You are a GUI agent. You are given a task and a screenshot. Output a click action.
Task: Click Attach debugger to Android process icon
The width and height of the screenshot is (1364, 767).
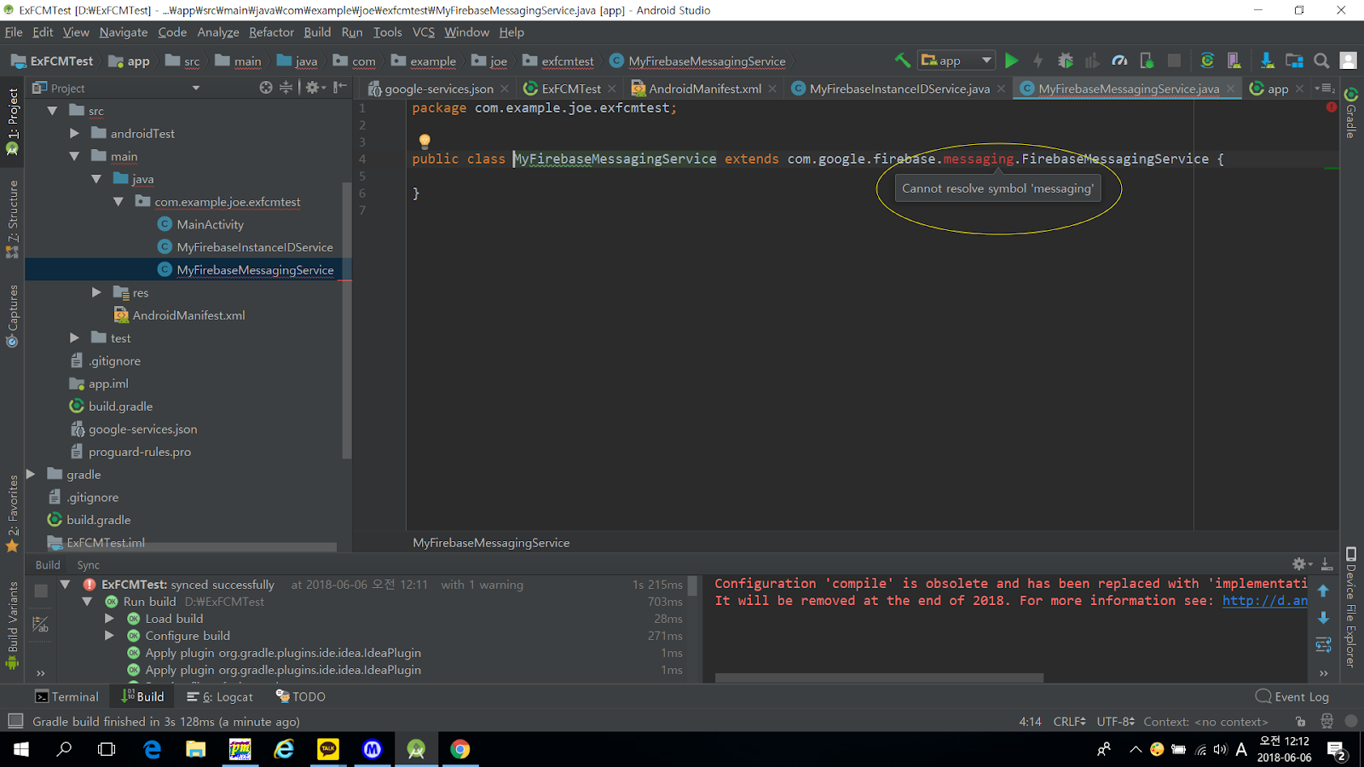tap(1147, 61)
